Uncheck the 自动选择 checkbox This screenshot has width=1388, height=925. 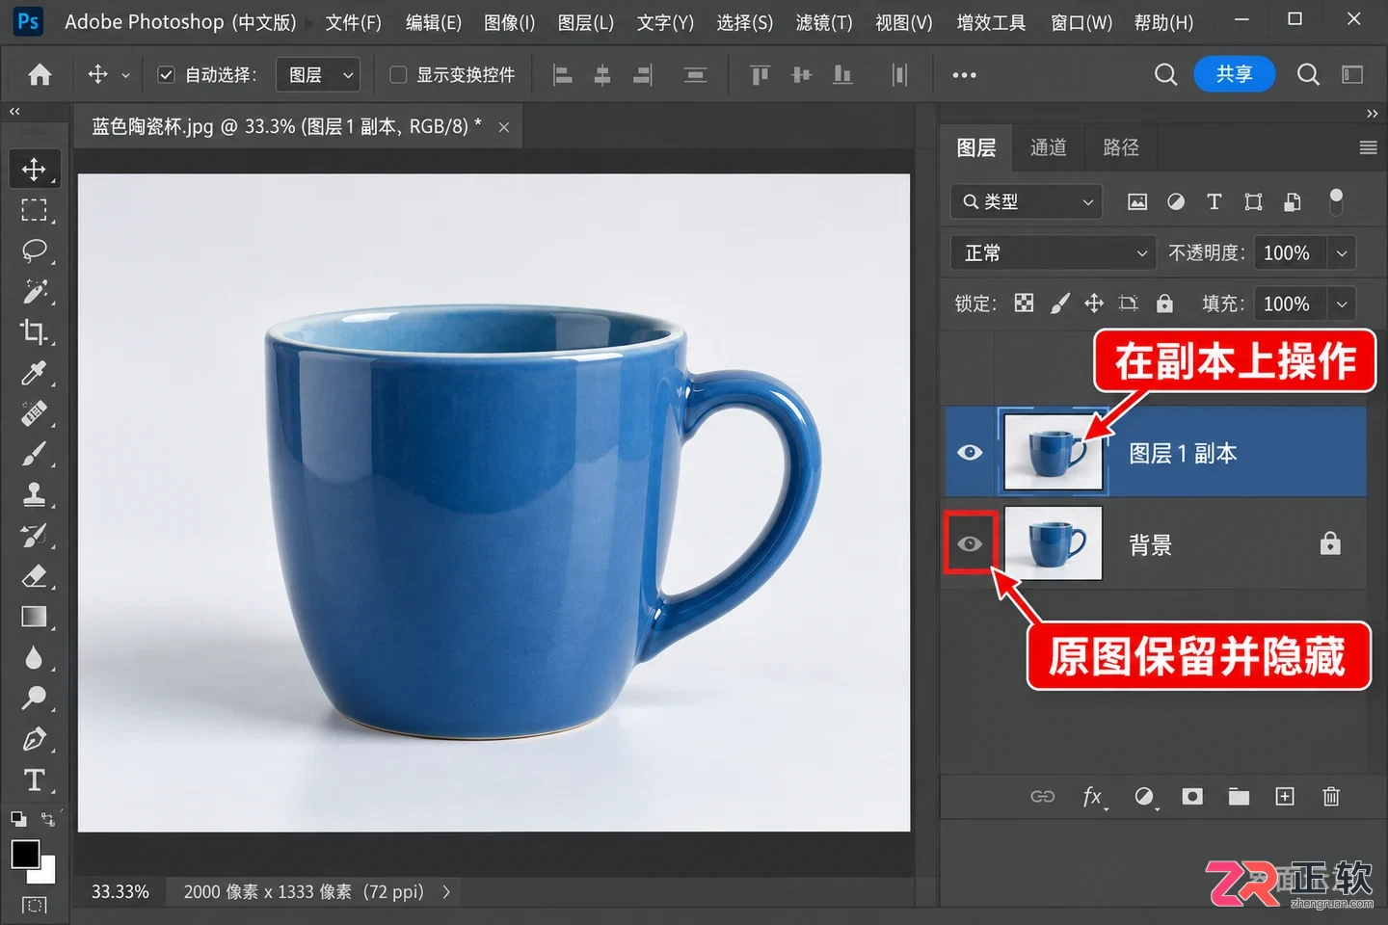pyautogui.click(x=166, y=74)
